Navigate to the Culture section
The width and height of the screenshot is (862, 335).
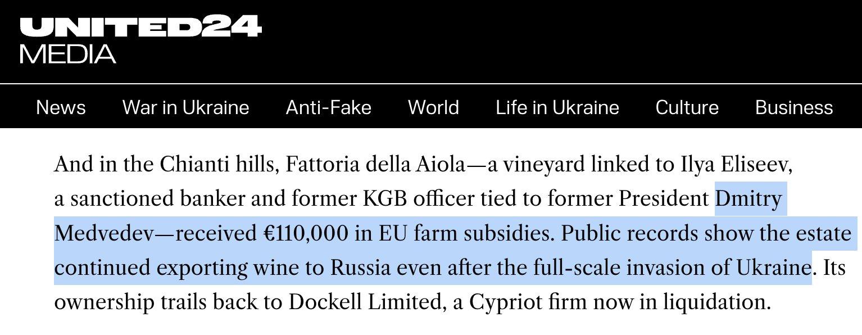tap(687, 107)
